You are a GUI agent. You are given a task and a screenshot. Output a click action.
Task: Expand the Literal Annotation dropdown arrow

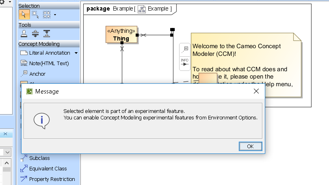76,53
